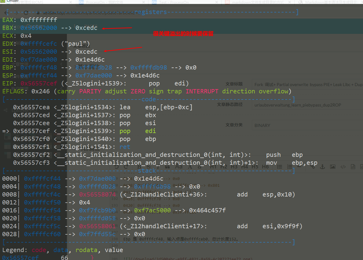Click EBX register value 0x56562000
Viewport: 363px width, 260px height.
[x=39, y=28]
